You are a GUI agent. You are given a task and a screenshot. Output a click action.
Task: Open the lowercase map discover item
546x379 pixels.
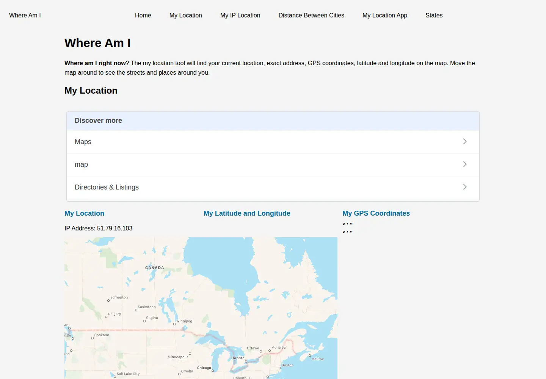point(273,164)
